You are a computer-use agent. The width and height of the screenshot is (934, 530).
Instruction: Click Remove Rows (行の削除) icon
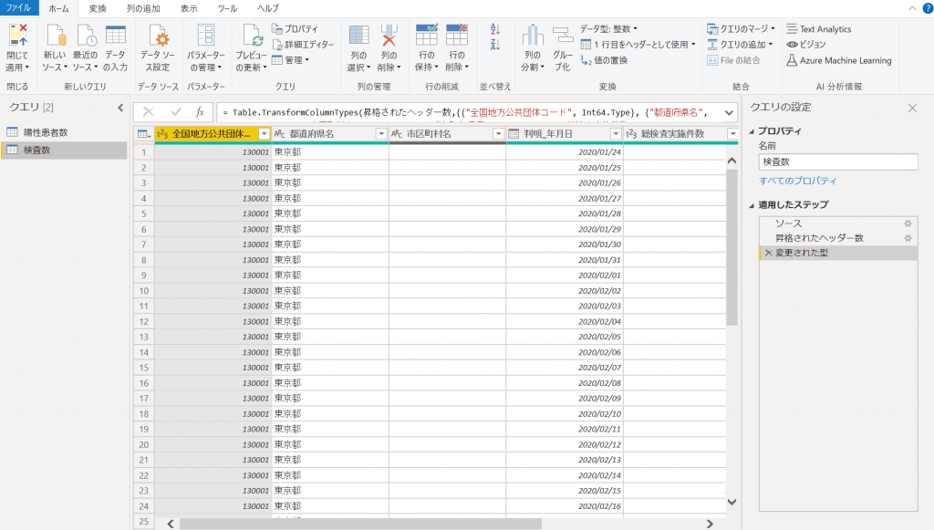point(457,36)
